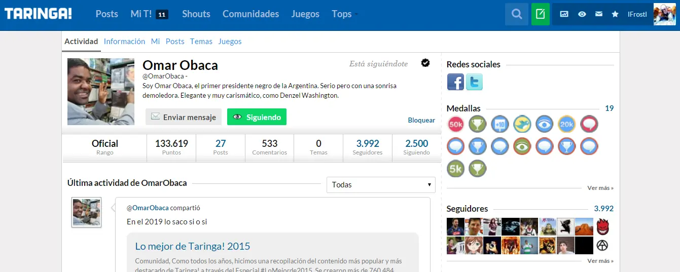
Task: Click the eye notifications icon in header
Action: 582,14
